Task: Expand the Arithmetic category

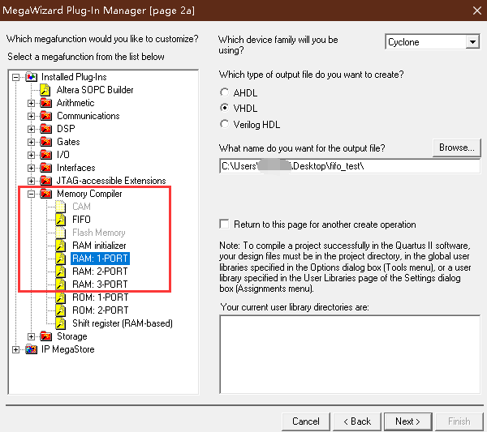Action: [x=31, y=103]
